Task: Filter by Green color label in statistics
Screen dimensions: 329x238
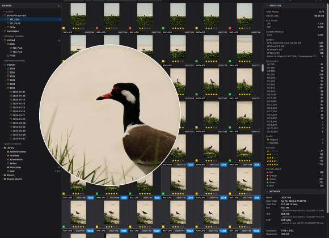Action: click(294, 182)
